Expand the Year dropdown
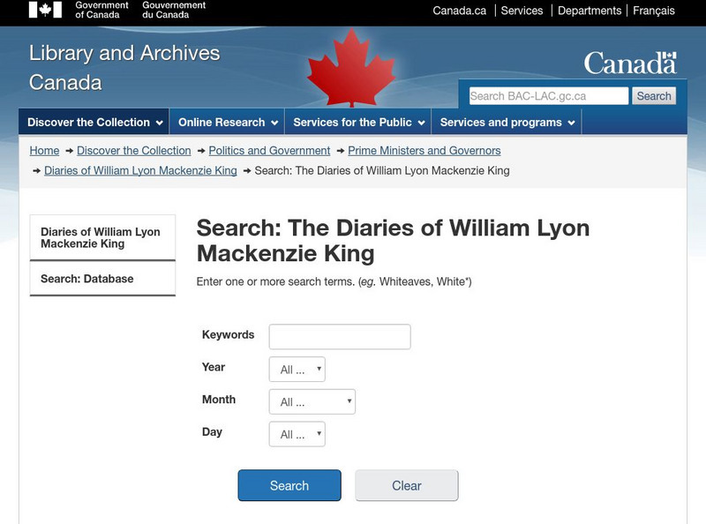The width and height of the screenshot is (706, 524). tap(295, 369)
